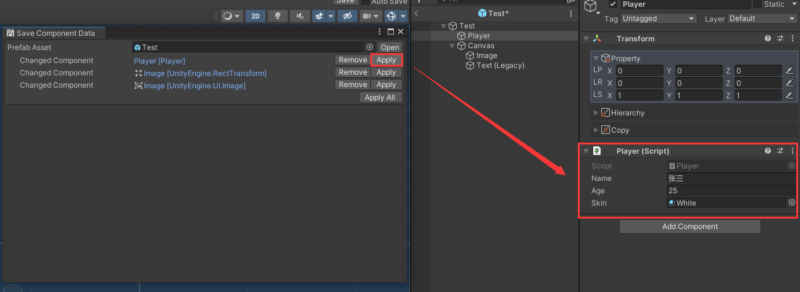Toggle 2D view mode in scene toolbar
The height and width of the screenshot is (292, 800).
(x=256, y=16)
